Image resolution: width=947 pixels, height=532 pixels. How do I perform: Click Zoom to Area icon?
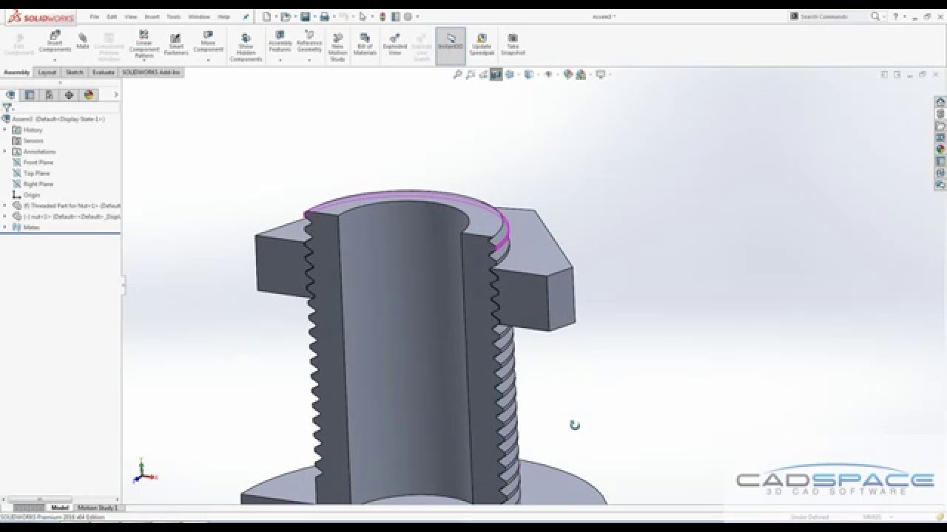point(471,74)
